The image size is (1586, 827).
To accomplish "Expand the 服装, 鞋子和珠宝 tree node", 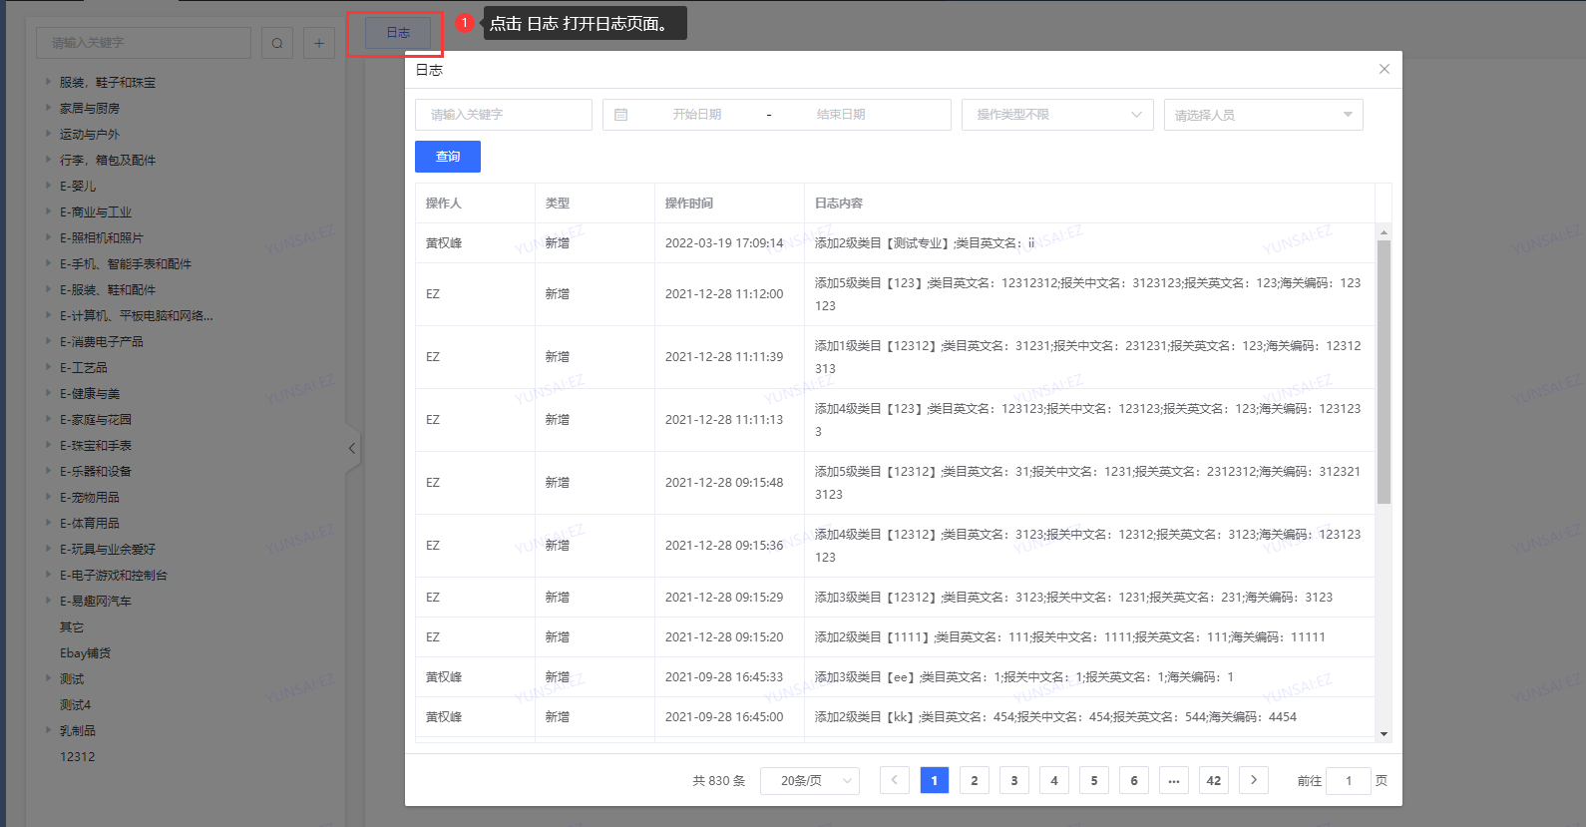I will coord(48,82).
